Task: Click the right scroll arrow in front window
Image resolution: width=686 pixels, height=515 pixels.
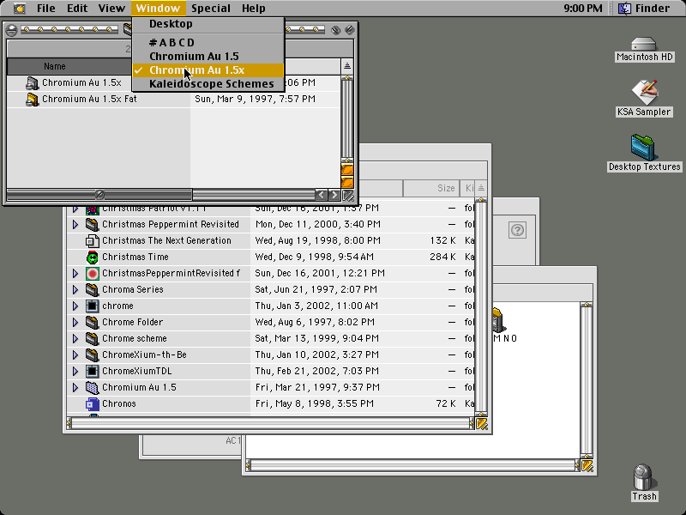Action: click(334, 196)
